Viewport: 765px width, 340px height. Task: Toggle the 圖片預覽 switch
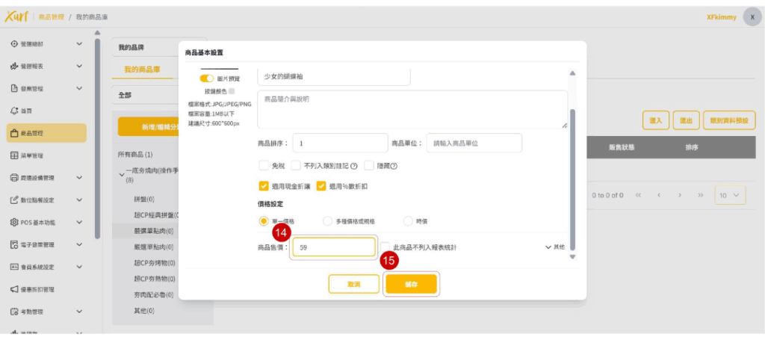(206, 78)
